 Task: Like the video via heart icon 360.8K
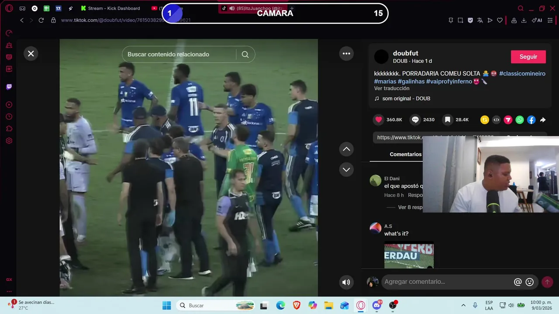379,119
